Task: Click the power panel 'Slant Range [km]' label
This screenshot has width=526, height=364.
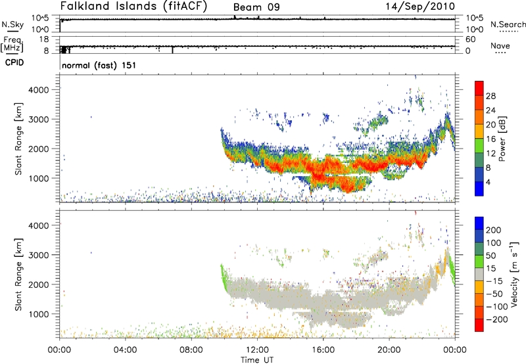Action: click(18, 139)
